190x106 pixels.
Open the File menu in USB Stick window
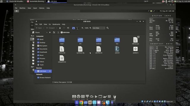(36, 24)
